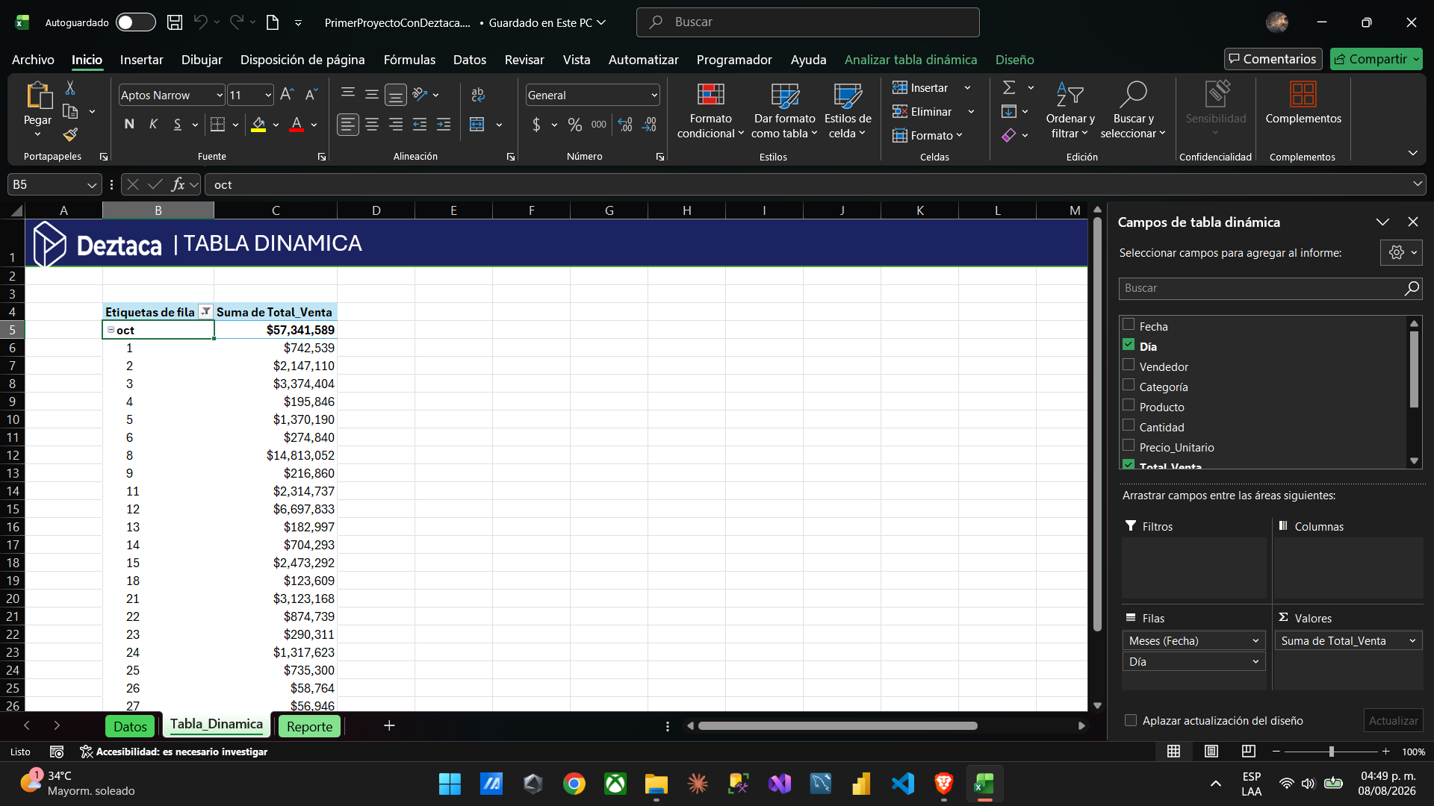Open the Name Box dropdown arrow

[x=92, y=184]
